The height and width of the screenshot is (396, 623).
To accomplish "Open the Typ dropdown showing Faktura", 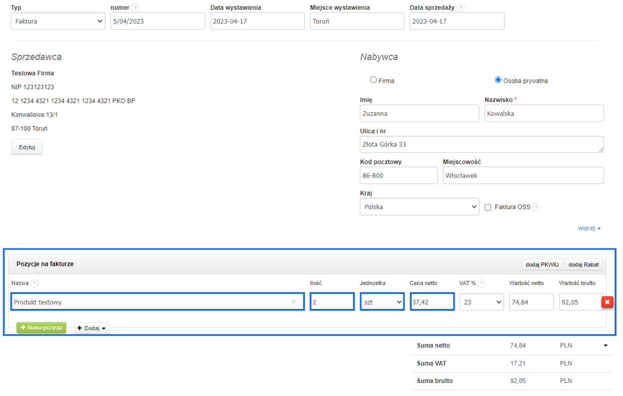I will click(x=58, y=21).
